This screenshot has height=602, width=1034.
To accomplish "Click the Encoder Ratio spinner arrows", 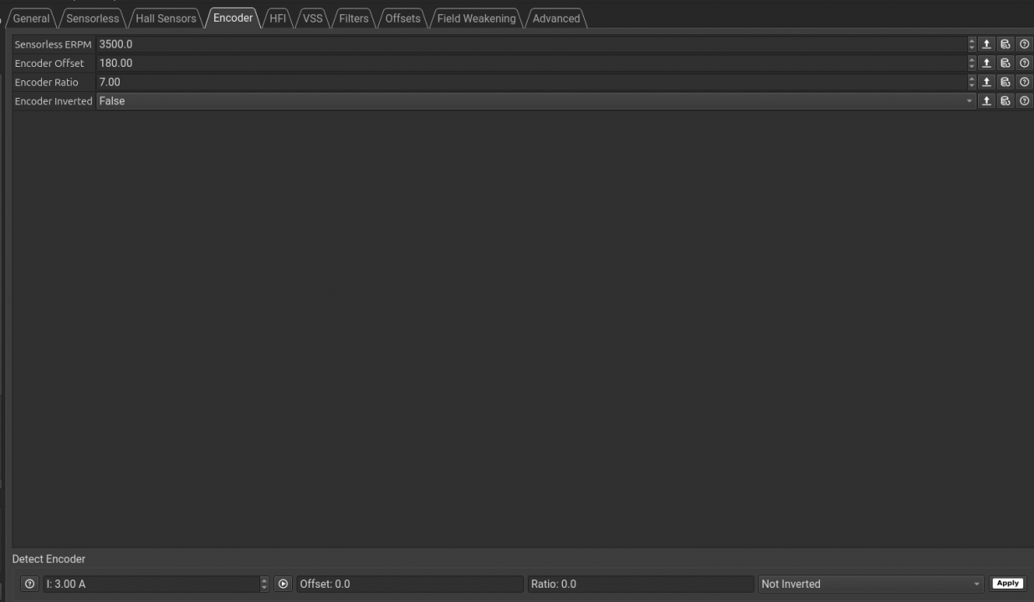I will 971,82.
